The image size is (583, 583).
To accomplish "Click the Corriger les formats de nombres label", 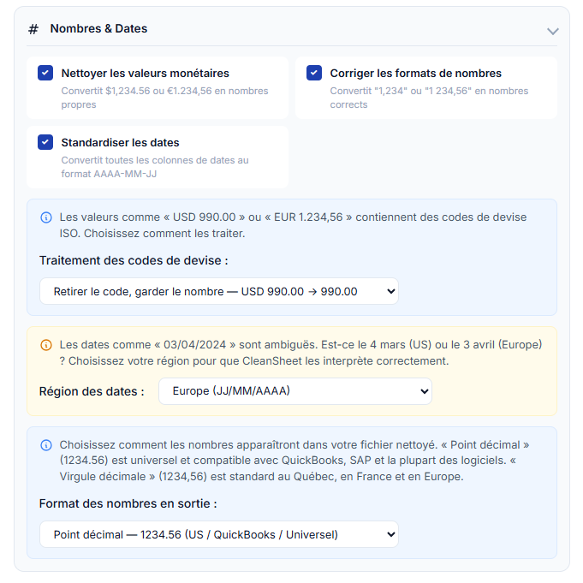I will click(x=415, y=74).
